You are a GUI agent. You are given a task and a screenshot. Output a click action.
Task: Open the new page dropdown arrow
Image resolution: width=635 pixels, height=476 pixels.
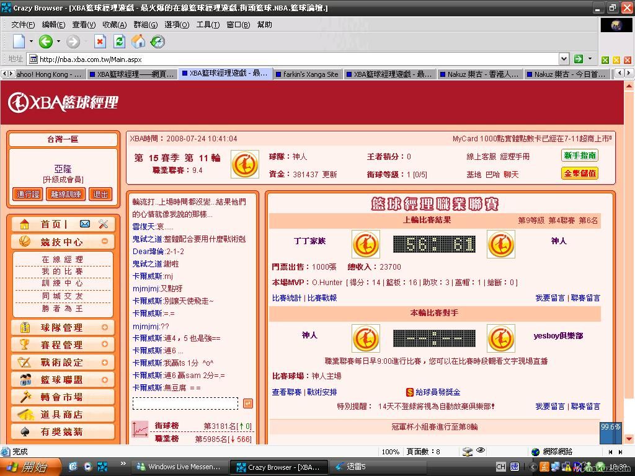pyautogui.click(x=31, y=42)
